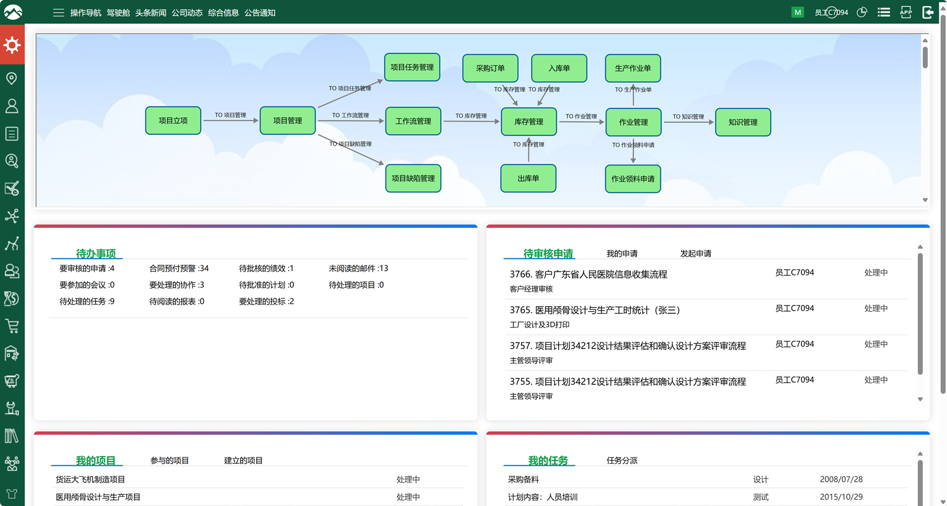Screen dimensions: 947x506
Task: Click up arrow of 我的任务 list scrollbar
Action: click(920, 454)
